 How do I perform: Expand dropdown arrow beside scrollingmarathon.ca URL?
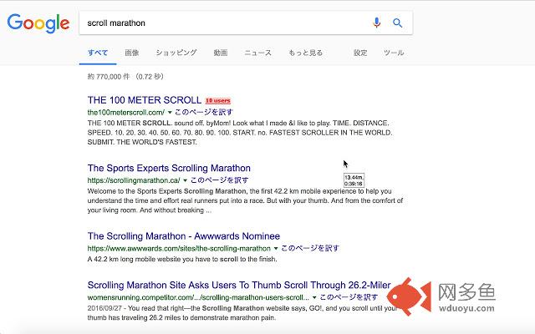pyautogui.click(x=186, y=180)
